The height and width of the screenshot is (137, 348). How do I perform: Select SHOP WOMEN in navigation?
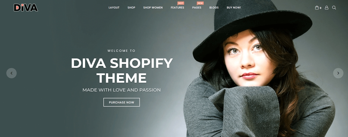[153, 8]
